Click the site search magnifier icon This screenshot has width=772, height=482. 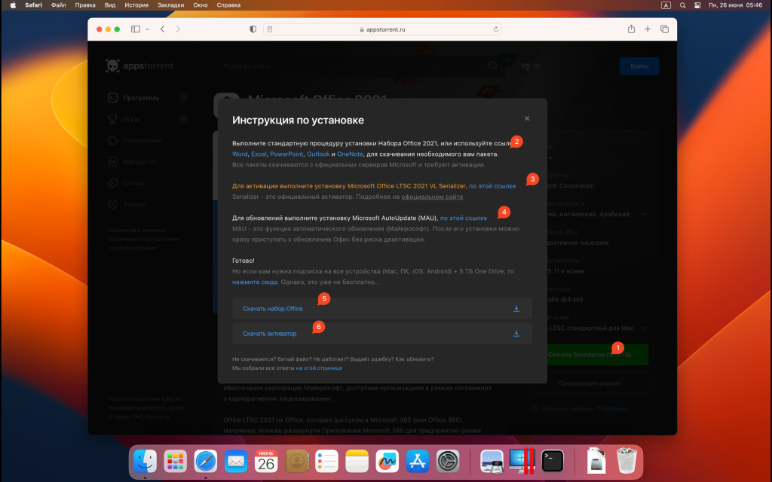coord(492,66)
